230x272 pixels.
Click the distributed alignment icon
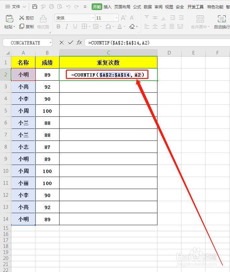click(x=180, y=26)
